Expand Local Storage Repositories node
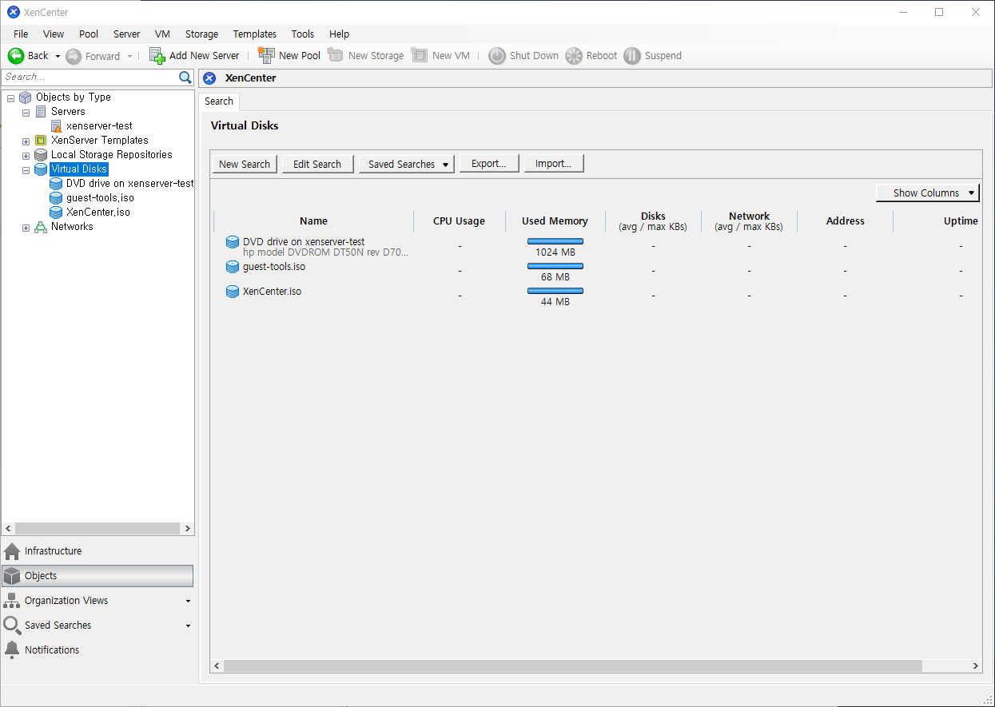Viewport: 995px width, 707px height. click(26, 156)
